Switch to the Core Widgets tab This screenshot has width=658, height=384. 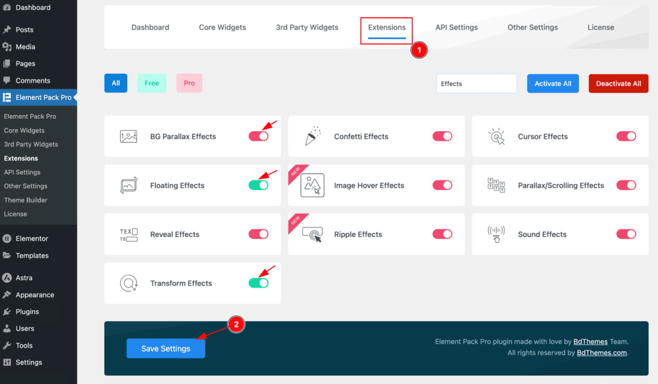[x=222, y=27]
